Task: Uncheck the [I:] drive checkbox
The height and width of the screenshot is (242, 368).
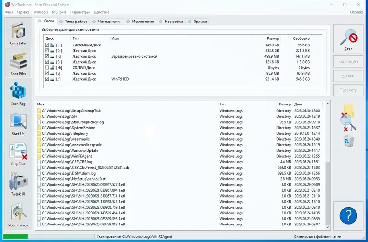Action: click(x=47, y=73)
